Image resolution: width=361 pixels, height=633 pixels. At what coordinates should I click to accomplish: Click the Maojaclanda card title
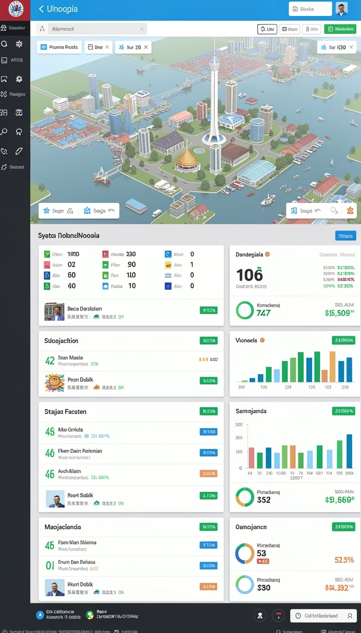pyautogui.click(x=63, y=527)
